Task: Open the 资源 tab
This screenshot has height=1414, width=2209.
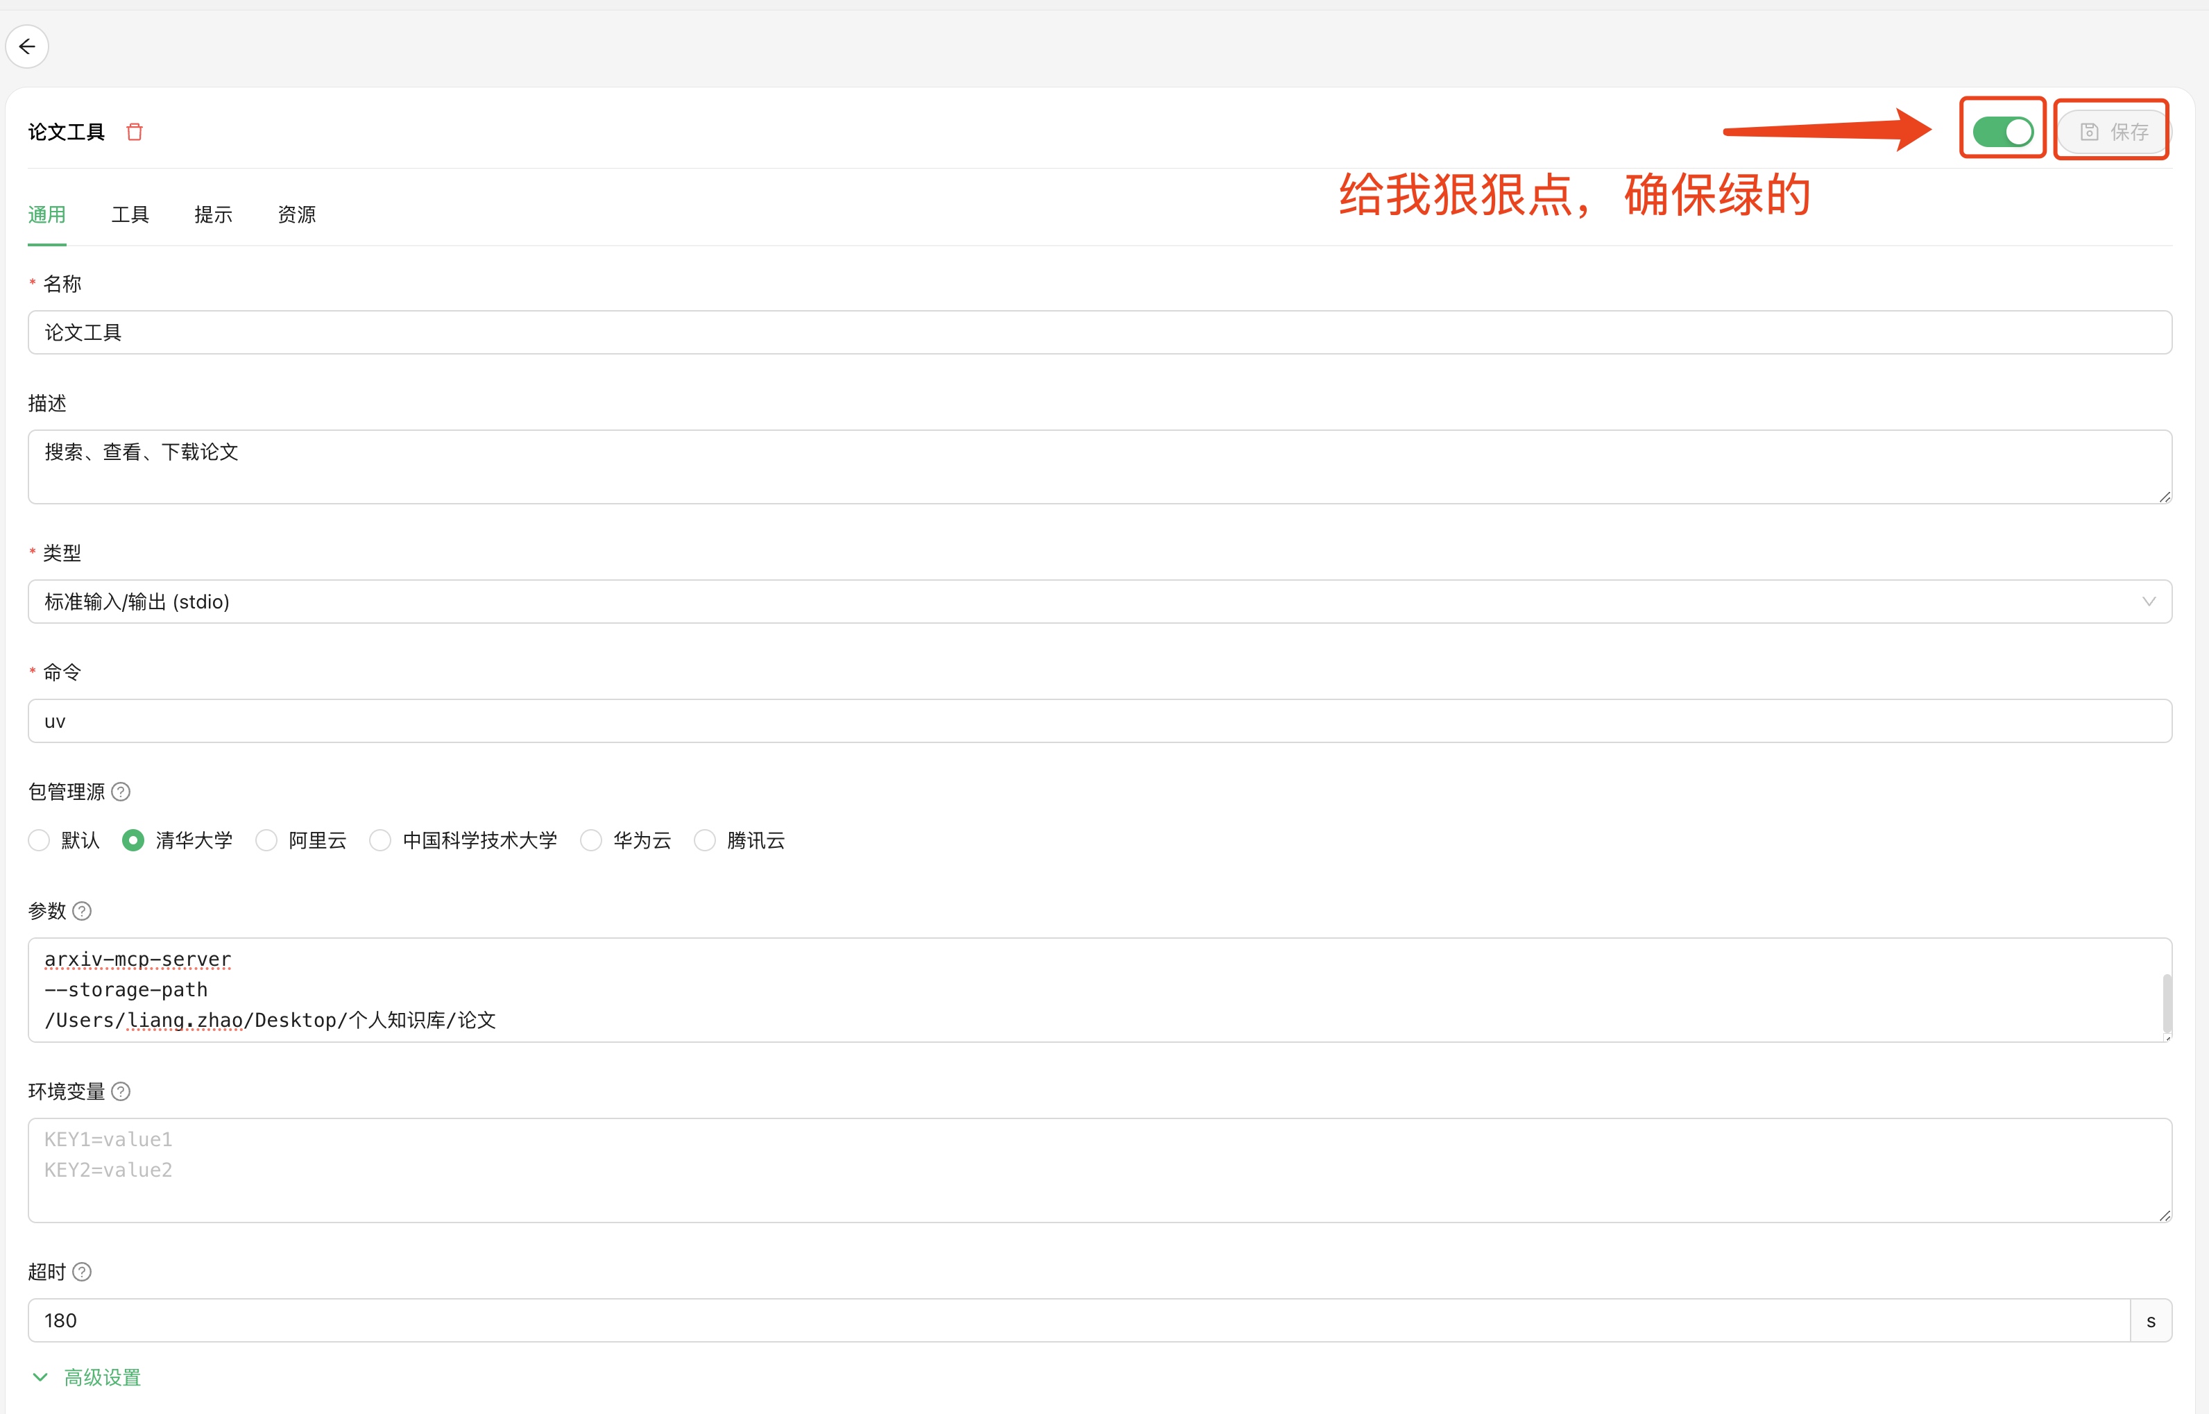Action: click(296, 215)
